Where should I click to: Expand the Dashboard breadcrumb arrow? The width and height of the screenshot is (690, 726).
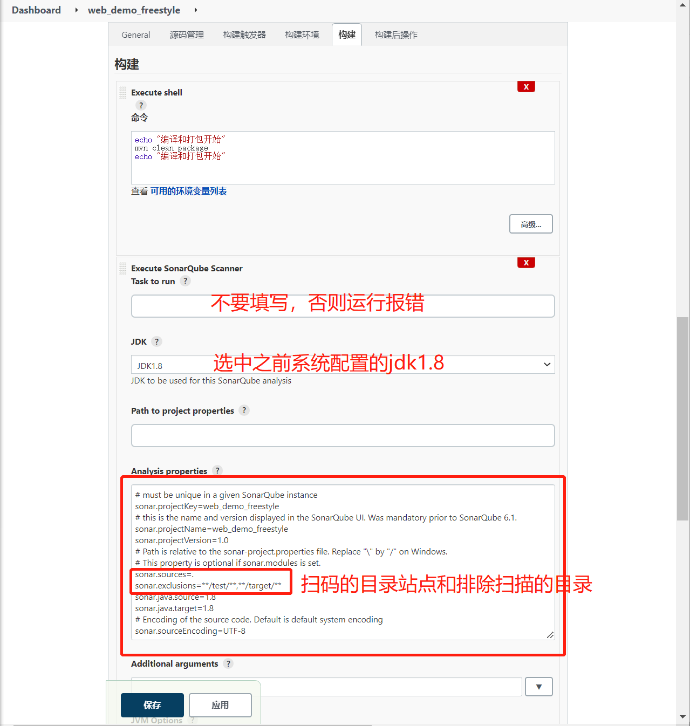[77, 10]
